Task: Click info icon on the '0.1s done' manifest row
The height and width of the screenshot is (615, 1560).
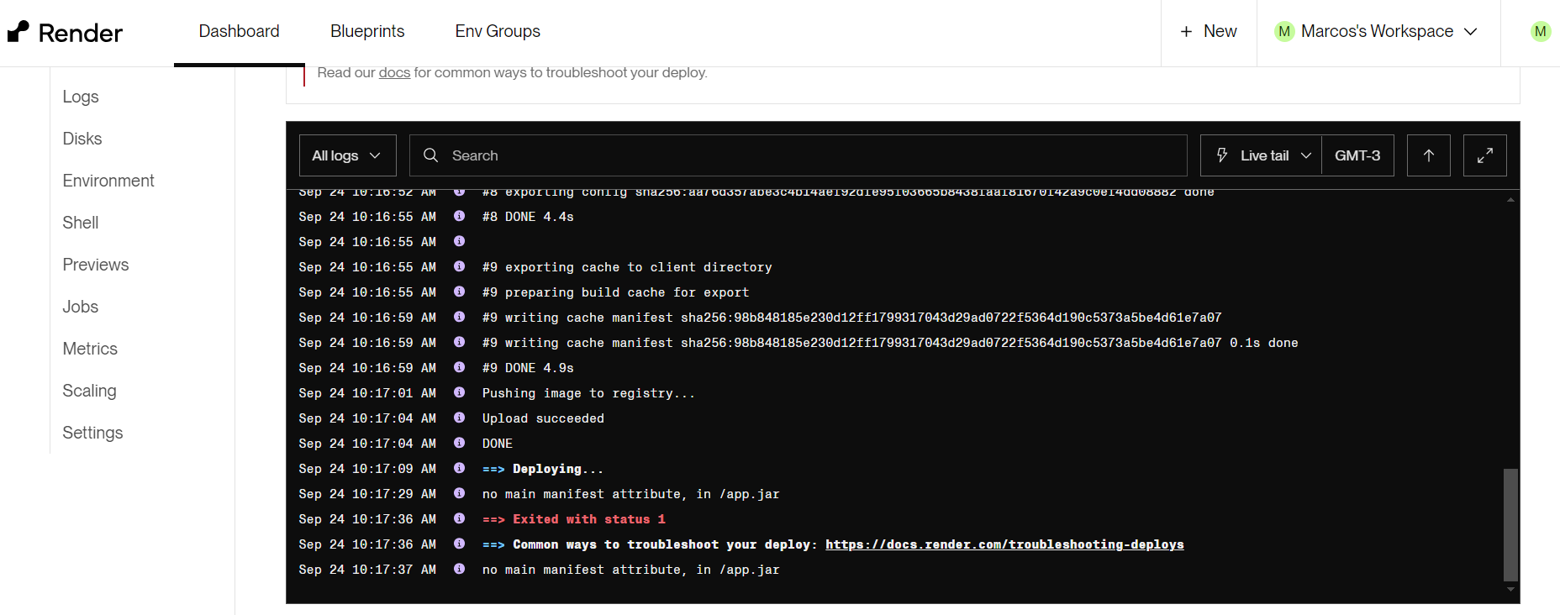Action: 459,342
